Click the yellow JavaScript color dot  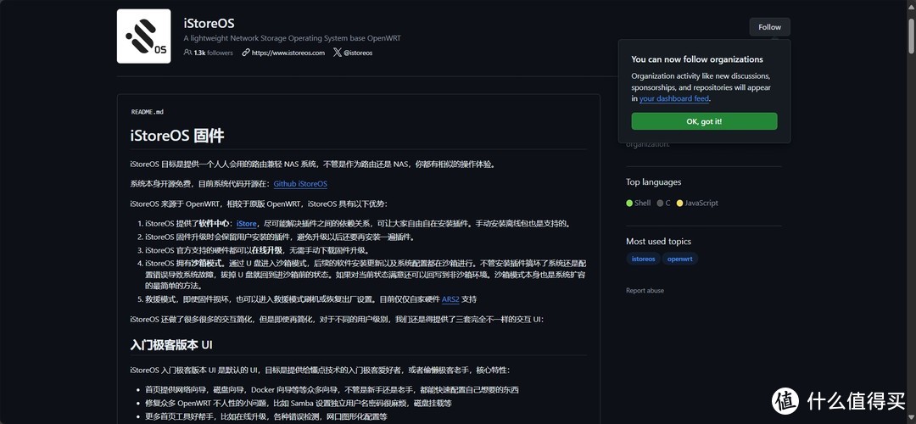click(x=679, y=204)
